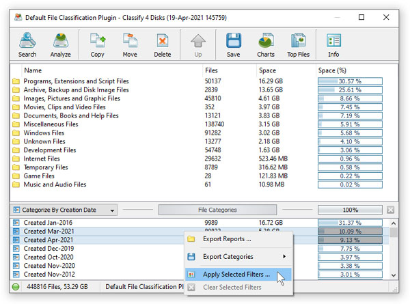Click the green status indicator in status bar
The image size is (410, 304).
pos(16,287)
